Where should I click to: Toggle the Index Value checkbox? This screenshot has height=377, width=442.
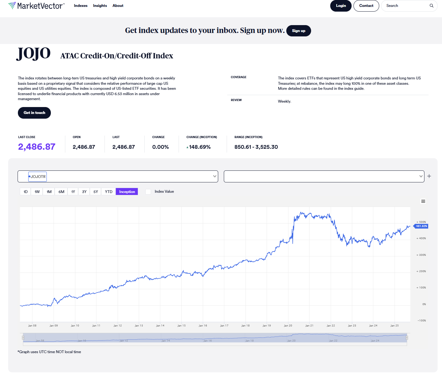(148, 191)
